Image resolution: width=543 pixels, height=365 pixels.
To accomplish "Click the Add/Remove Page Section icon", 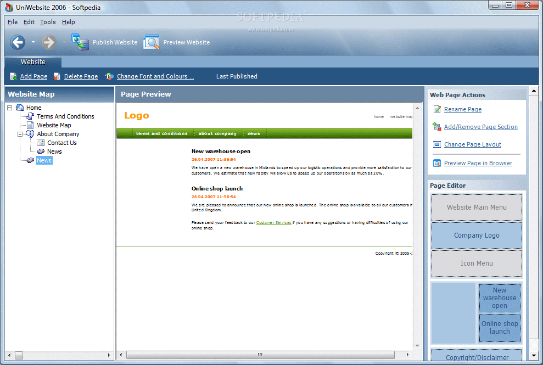I will (x=437, y=127).
